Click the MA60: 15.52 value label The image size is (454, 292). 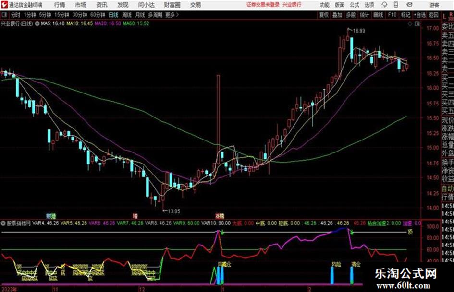click(136, 23)
